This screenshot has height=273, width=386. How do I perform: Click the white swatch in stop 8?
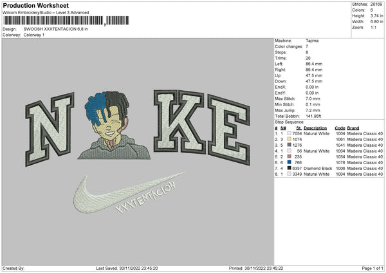(x=289, y=174)
